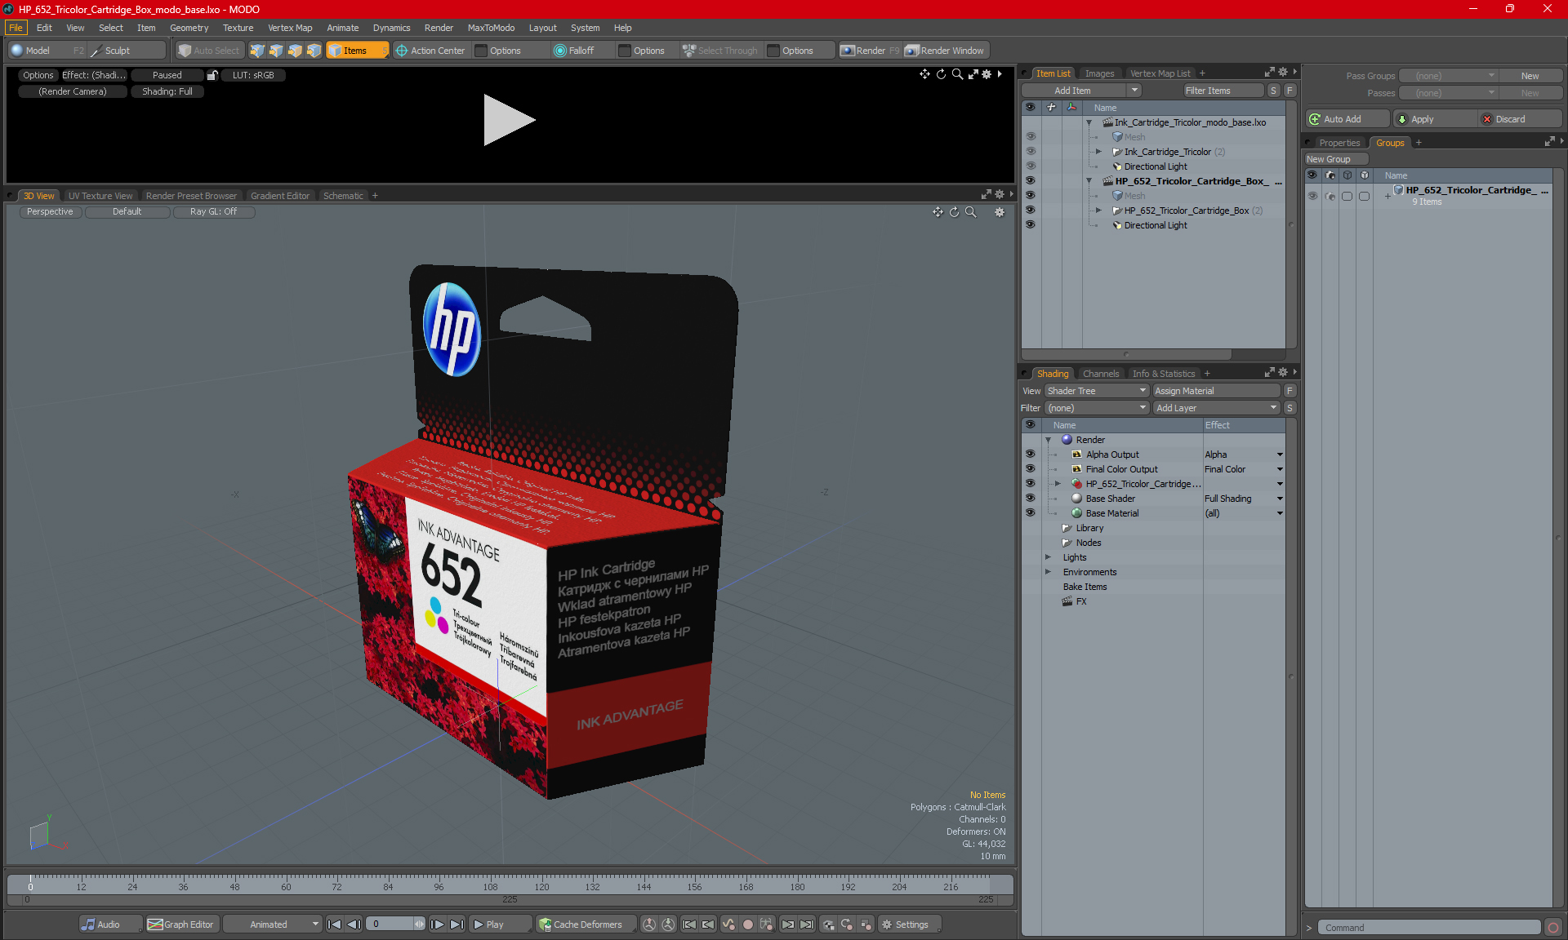
Task: Open 3D viewport gear settings
Action: [x=999, y=212]
